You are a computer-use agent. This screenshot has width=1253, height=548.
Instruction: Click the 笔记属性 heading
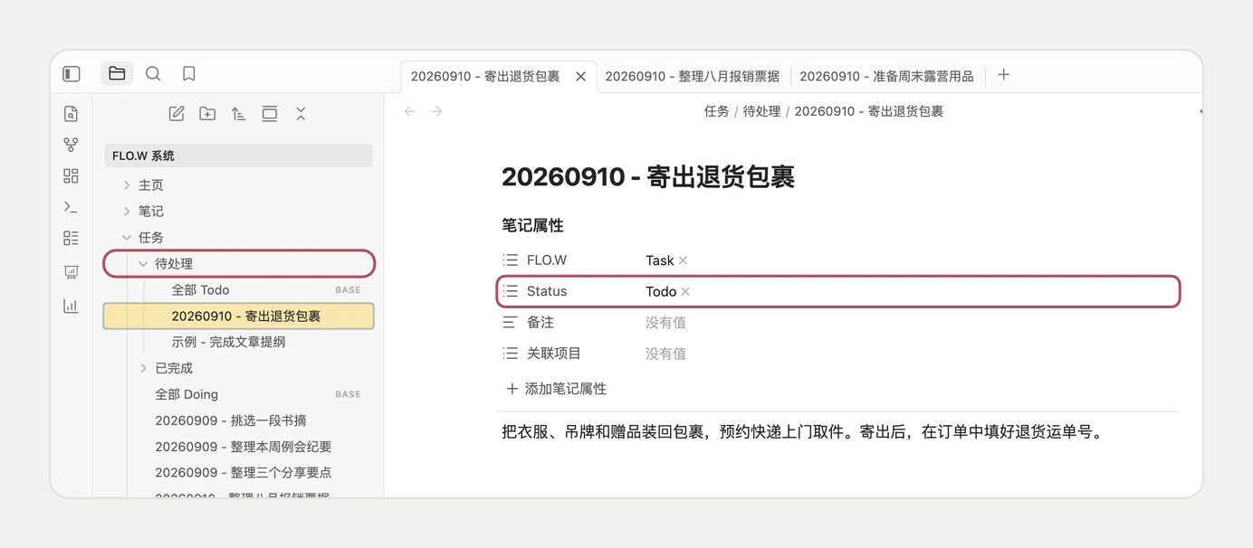pyautogui.click(x=532, y=224)
